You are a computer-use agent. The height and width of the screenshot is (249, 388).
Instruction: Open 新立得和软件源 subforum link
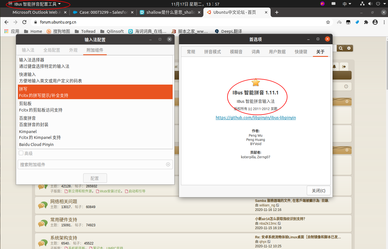tap(80, 191)
